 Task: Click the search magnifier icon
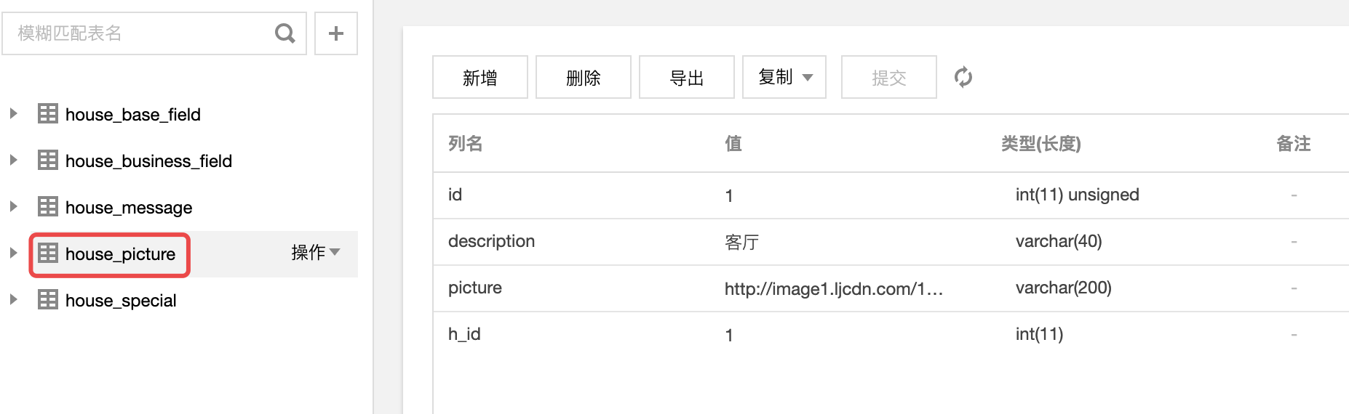point(285,33)
